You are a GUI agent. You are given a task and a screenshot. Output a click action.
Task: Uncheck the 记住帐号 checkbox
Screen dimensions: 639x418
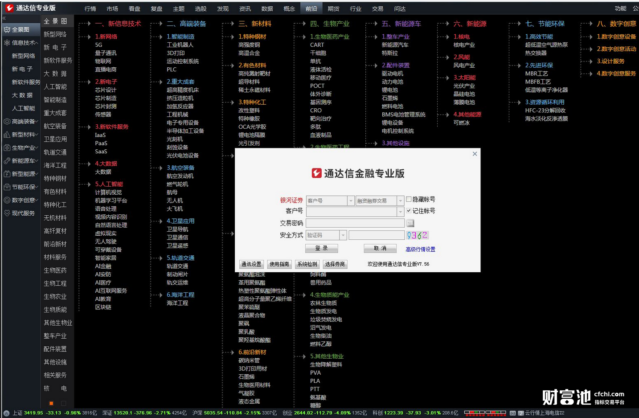coord(409,211)
